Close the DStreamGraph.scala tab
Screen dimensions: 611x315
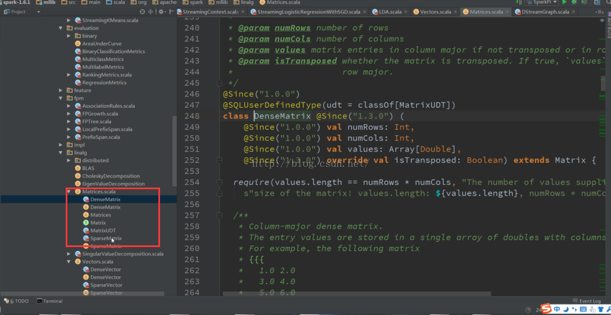click(x=573, y=12)
